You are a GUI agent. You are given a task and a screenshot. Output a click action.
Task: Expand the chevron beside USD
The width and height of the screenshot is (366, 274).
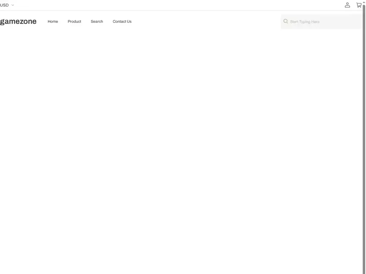coord(13,5)
